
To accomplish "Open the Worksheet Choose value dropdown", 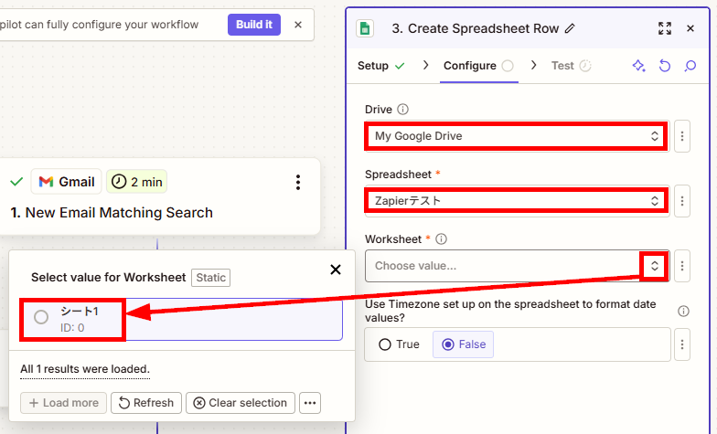I will [518, 266].
